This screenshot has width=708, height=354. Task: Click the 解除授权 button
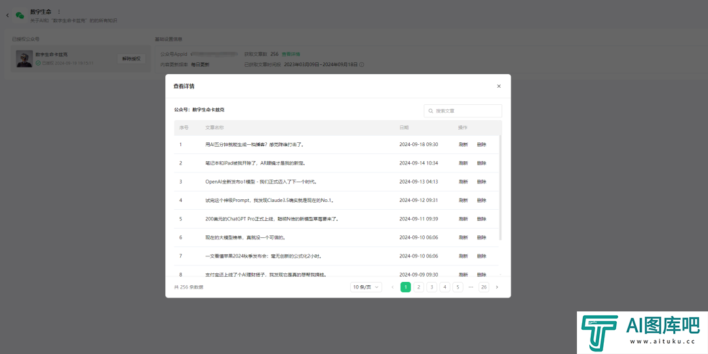tap(131, 59)
